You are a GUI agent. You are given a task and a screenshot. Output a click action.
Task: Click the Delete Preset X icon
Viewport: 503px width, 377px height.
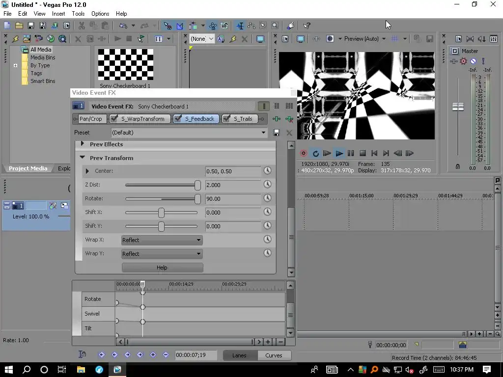(x=289, y=133)
